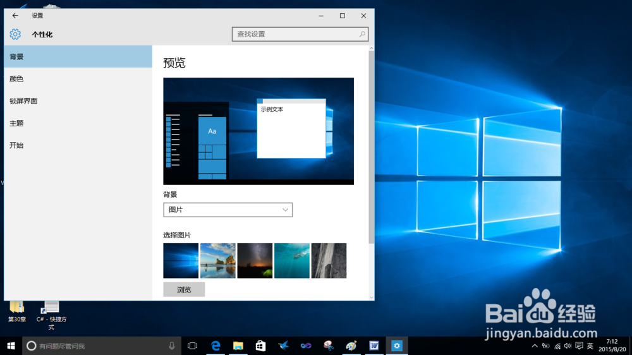Open the Paint palette icon on taskbar
The height and width of the screenshot is (355, 632).
point(351,346)
